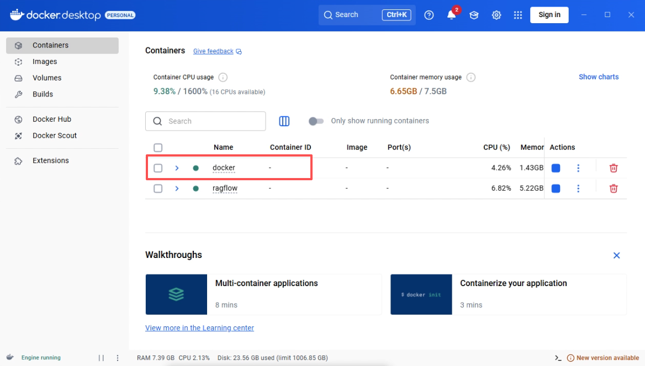
Task: Open Extensions in the sidebar
Action: point(62,160)
